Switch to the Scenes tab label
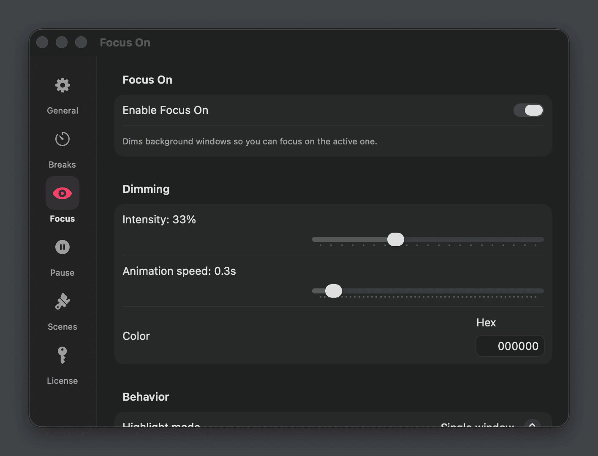 point(63,327)
